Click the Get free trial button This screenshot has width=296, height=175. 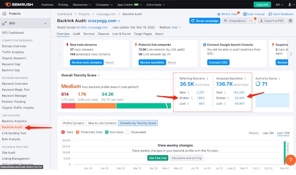pos(158,158)
